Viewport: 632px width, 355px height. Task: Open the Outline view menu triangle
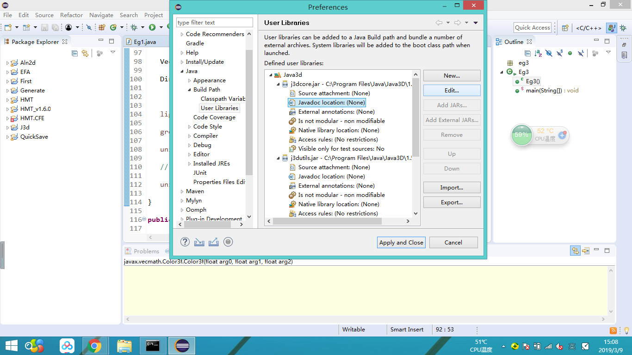(x=608, y=52)
